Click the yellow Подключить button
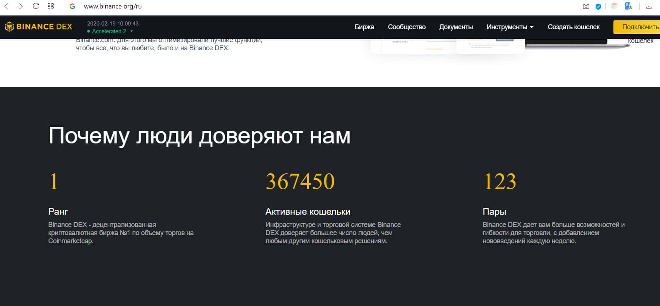 (637, 27)
